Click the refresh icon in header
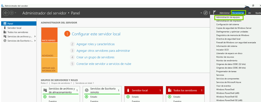Image resolution: width=261 pixels, height=102 pixels. [x=206, y=13]
